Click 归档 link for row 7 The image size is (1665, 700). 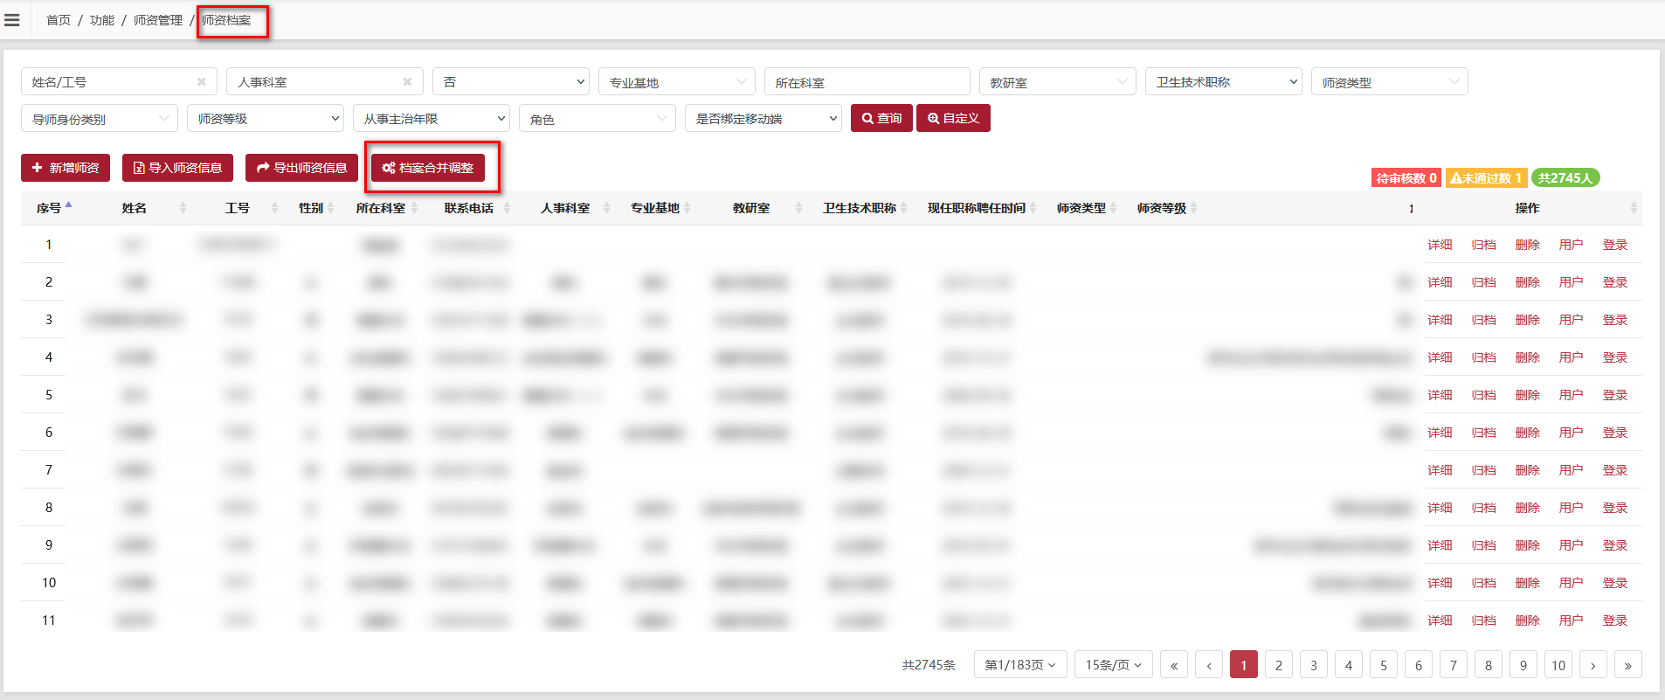(x=1483, y=470)
